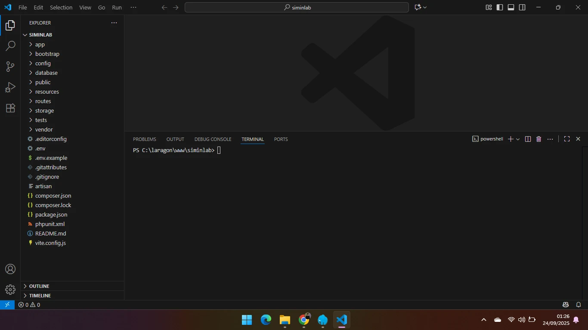The height and width of the screenshot is (330, 588).
Task: Open the composer.json file
Action: point(53,196)
